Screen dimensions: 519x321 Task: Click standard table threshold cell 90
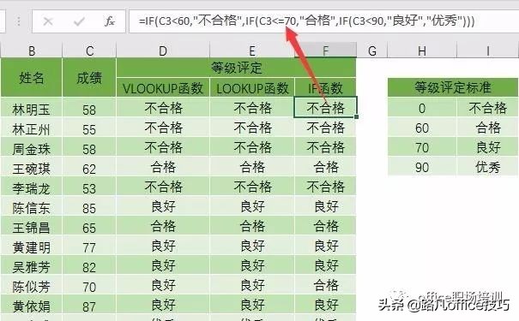[422, 167]
